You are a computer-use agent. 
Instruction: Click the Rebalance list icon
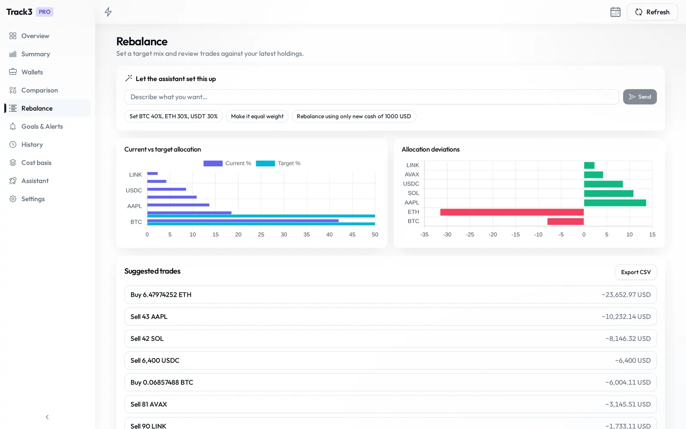(13, 108)
